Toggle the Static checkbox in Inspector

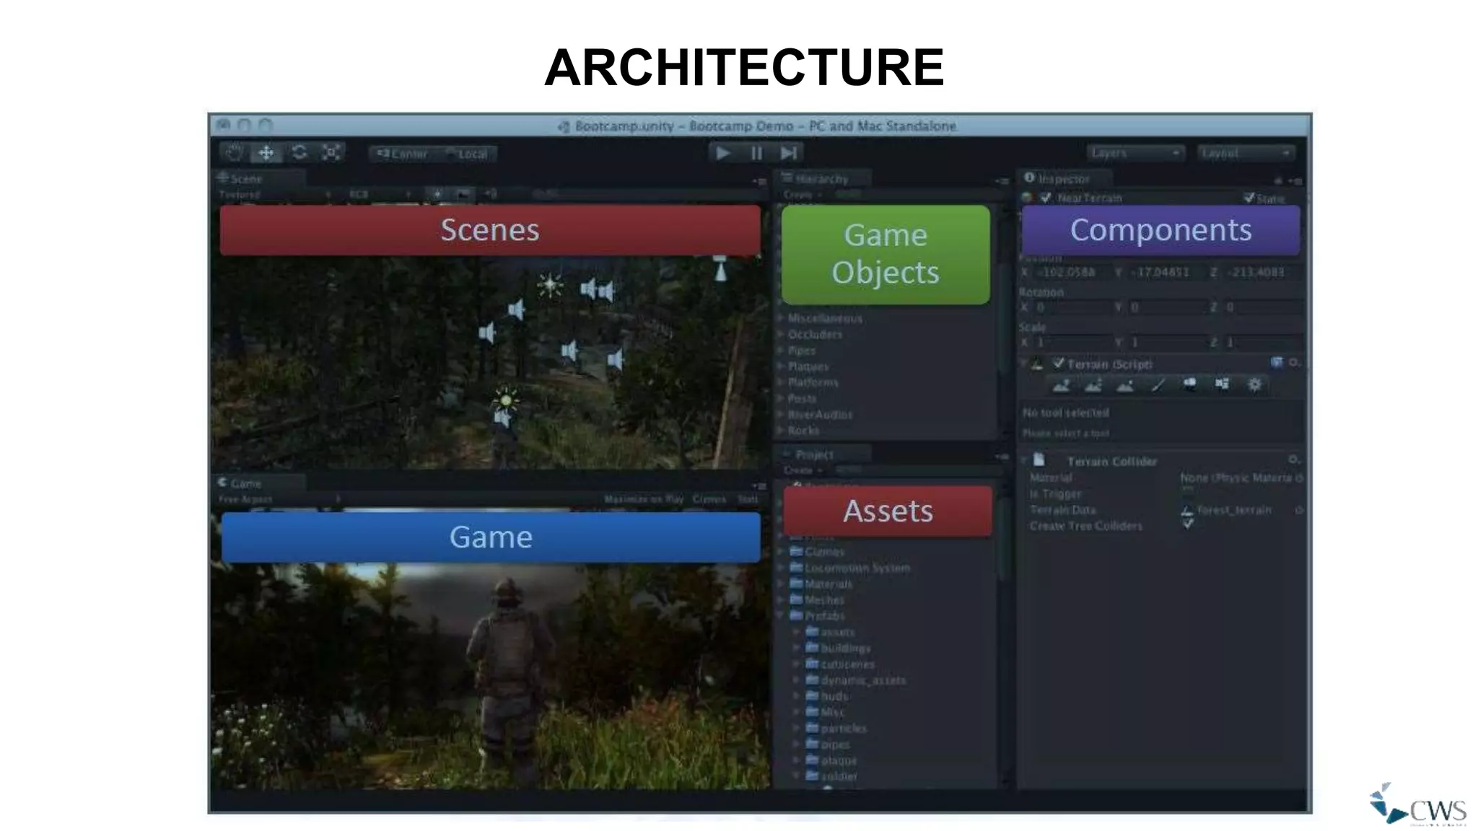coord(1249,198)
